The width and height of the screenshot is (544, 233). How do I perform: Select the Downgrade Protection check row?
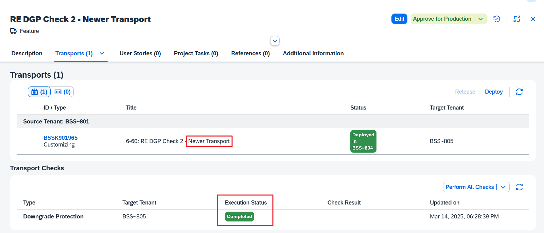pyautogui.click(x=53, y=216)
